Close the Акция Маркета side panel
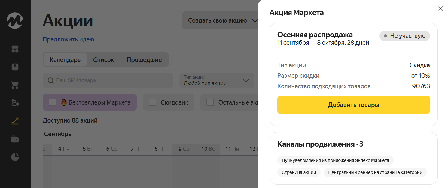This screenshot has height=188, width=448. pos(440,8)
